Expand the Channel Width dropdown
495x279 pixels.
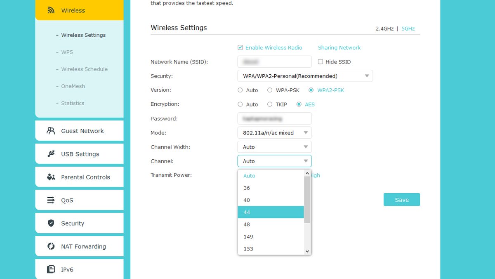[274, 147]
